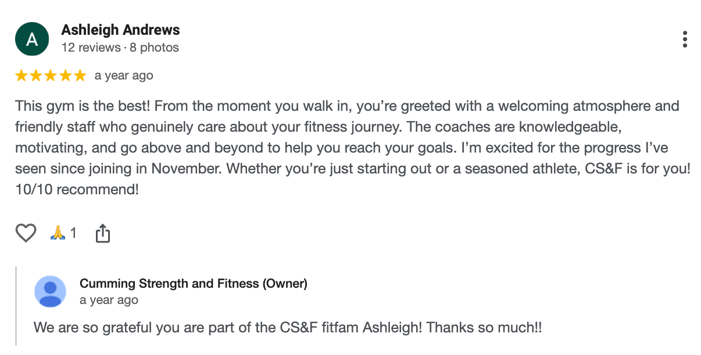Viewport: 701px width, 355px height.
Task: Click the share icon below the review
Action: coord(102,233)
